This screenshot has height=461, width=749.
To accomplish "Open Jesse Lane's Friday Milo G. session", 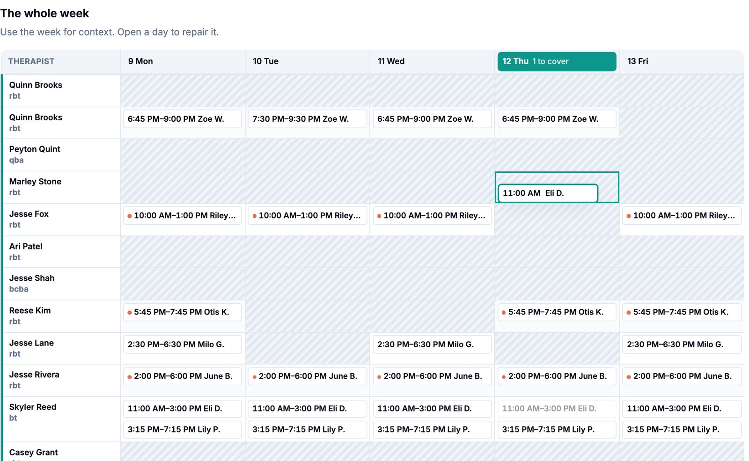I will click(x=682, y=344).
